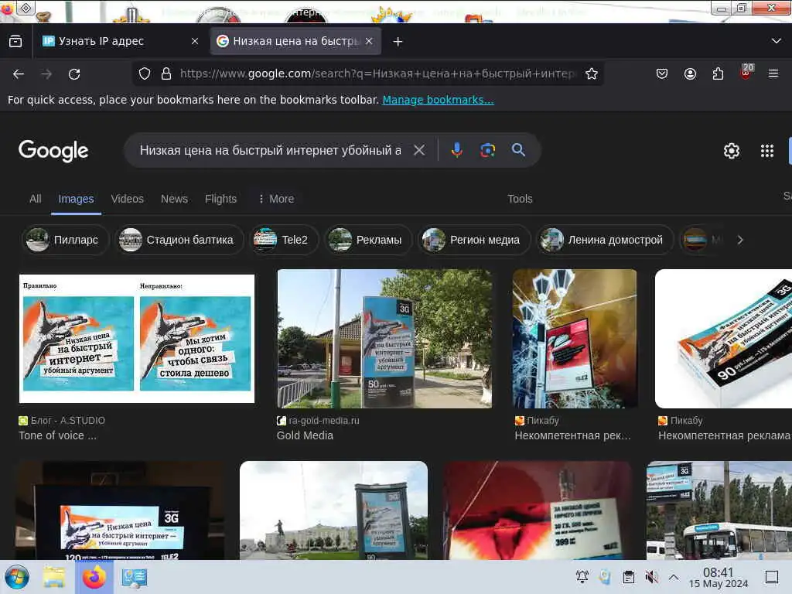The image size is (792, 594).
Task: Go to Google home via the logo
Action: pos(53,151)
